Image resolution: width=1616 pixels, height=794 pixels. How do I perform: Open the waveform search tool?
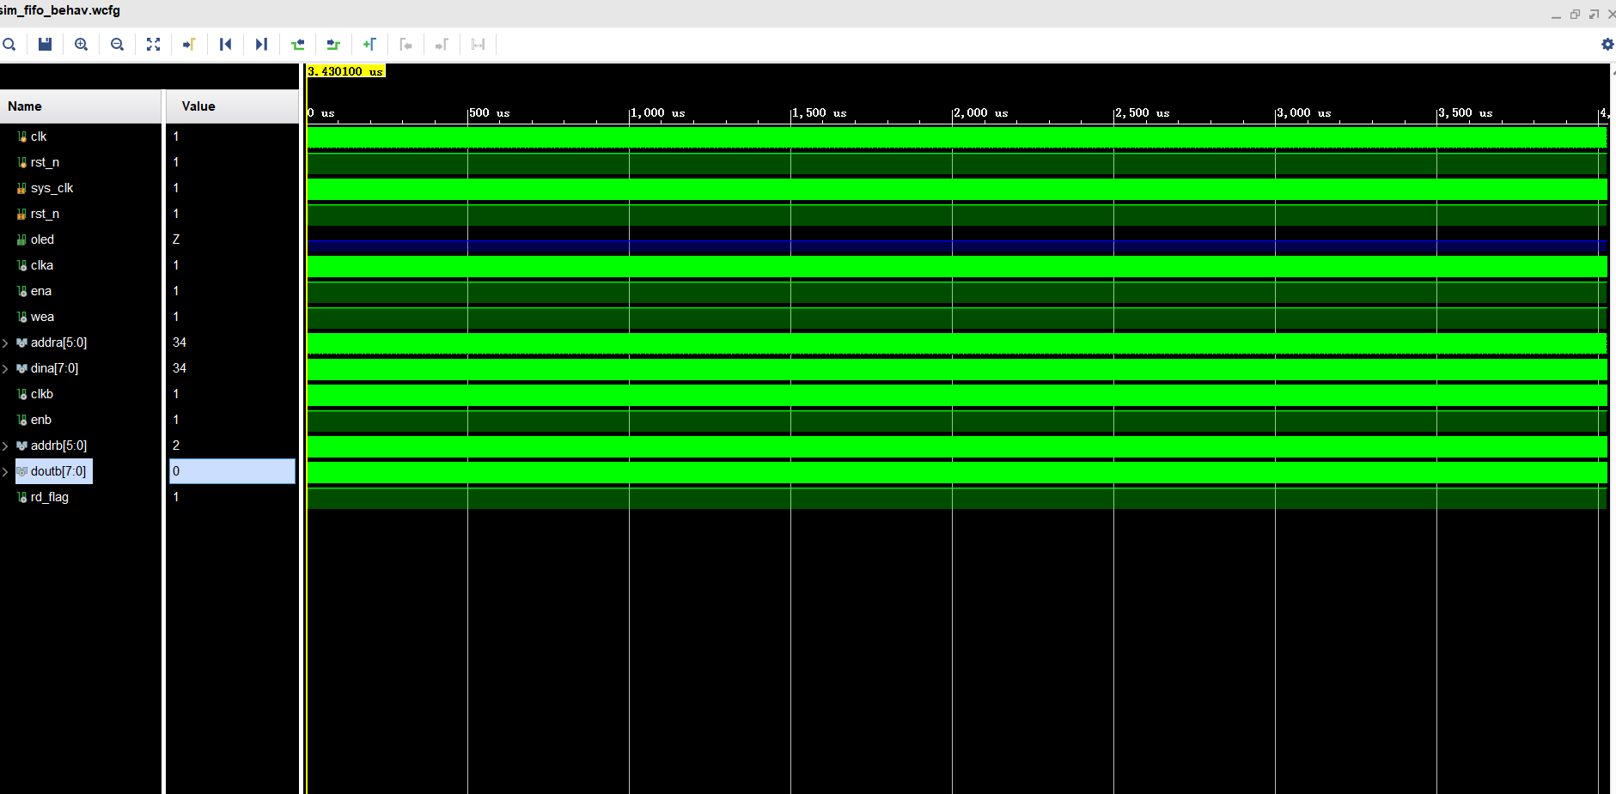[9, 44]
